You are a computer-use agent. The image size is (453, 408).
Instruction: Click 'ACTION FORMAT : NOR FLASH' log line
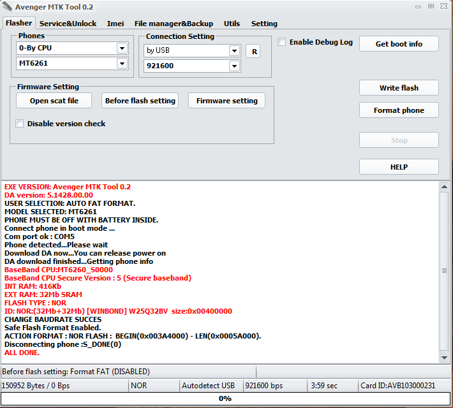point(133,336)
